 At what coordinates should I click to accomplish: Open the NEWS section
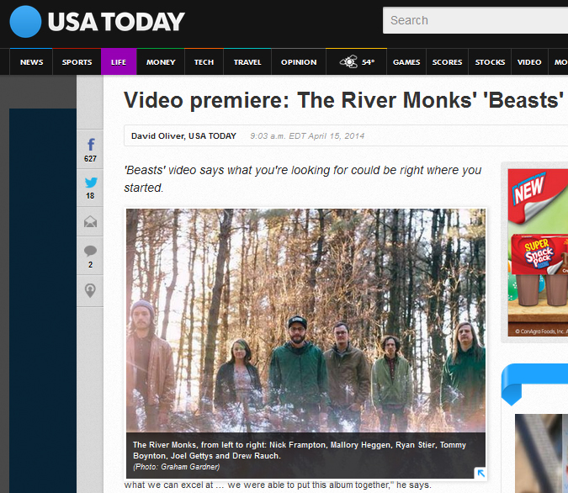[31, 62]
